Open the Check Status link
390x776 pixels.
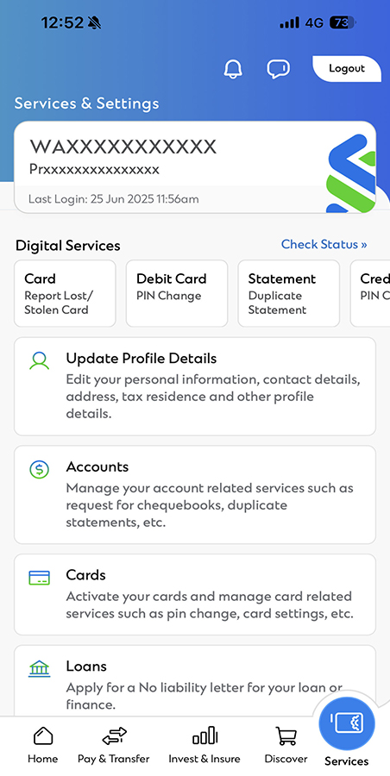pyautogui.click(x=324, y=245)
